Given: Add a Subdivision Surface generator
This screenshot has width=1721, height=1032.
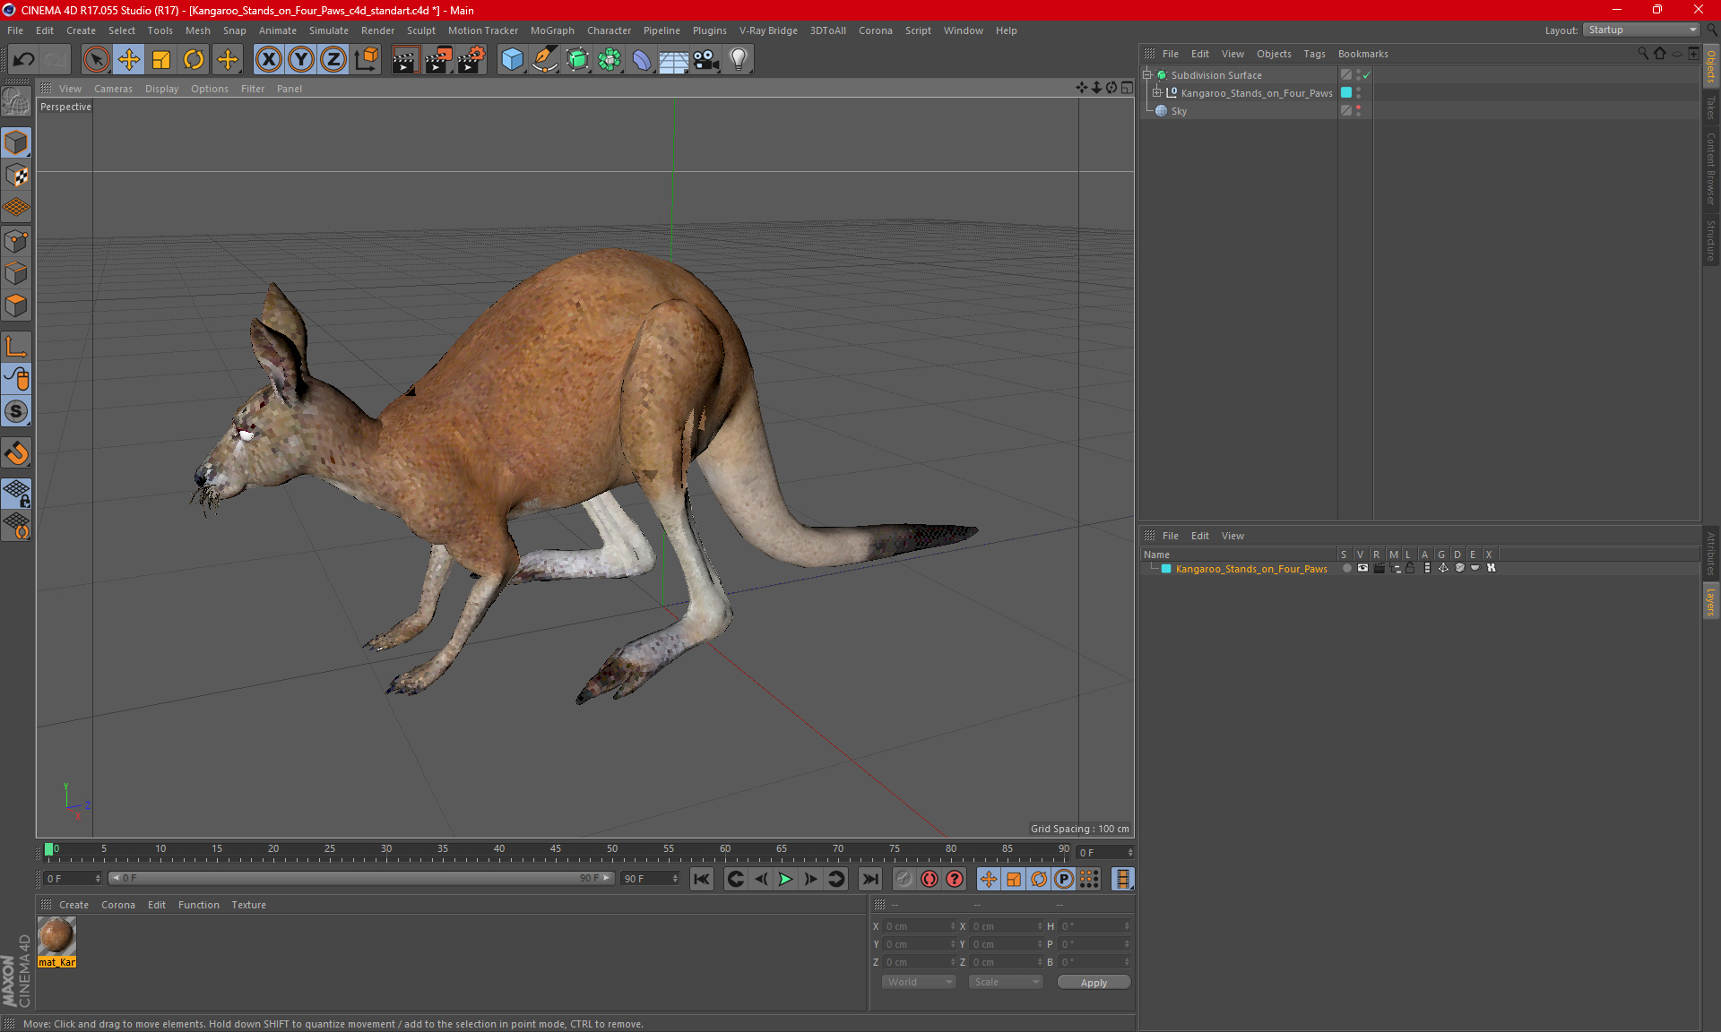Looking at the screenshot, I should (577, 60).
